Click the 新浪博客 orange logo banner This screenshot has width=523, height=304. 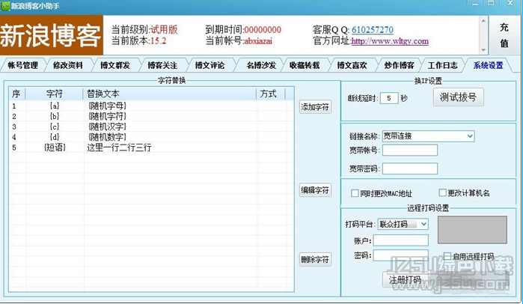point(52,35)
